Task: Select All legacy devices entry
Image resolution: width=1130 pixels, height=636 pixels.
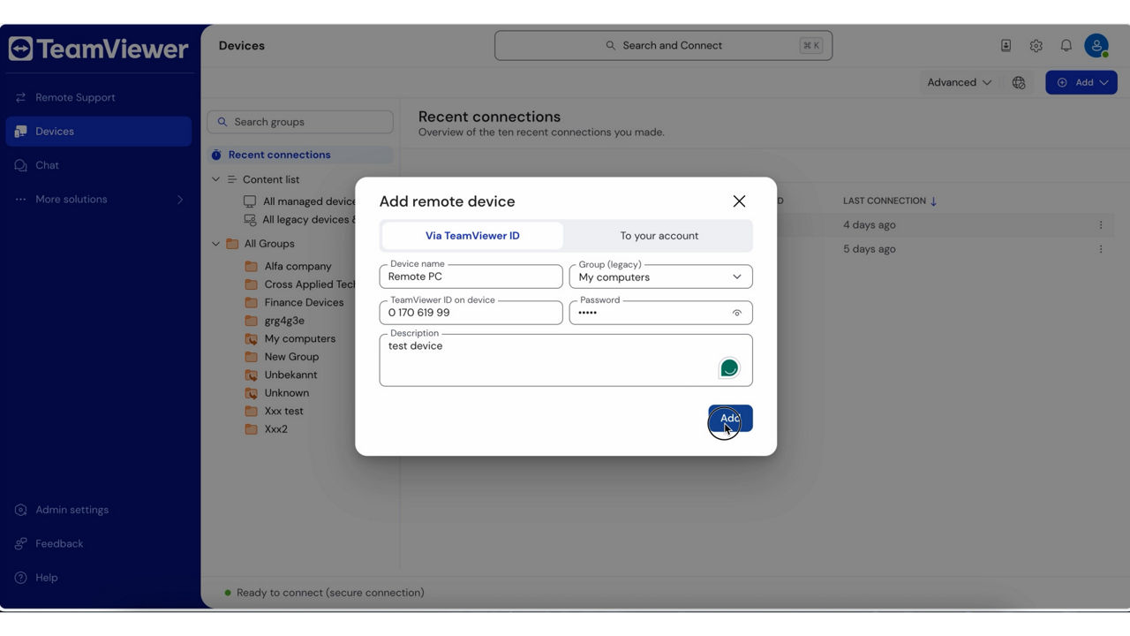Action: [309, 220]
